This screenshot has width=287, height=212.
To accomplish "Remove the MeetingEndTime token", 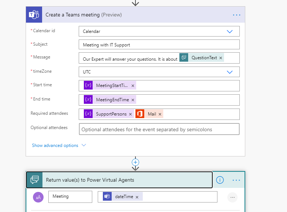I will (x=133, y=100).
